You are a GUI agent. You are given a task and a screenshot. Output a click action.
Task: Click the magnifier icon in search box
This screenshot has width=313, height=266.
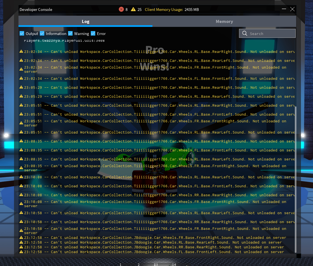pyautogui.click(x=245, y=34)
